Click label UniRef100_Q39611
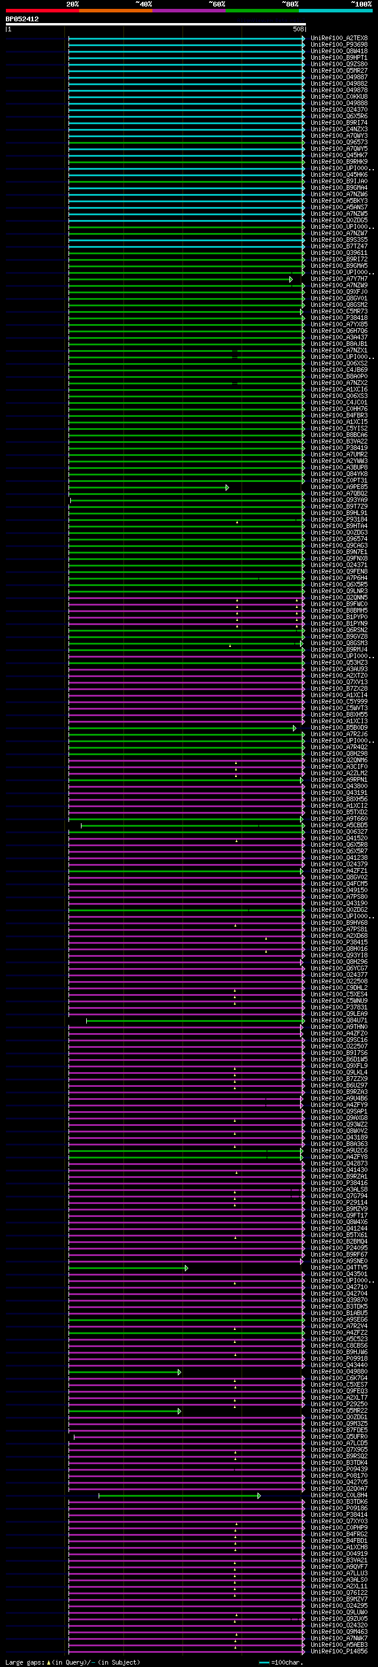378x1667 pixels. (338, 253)
